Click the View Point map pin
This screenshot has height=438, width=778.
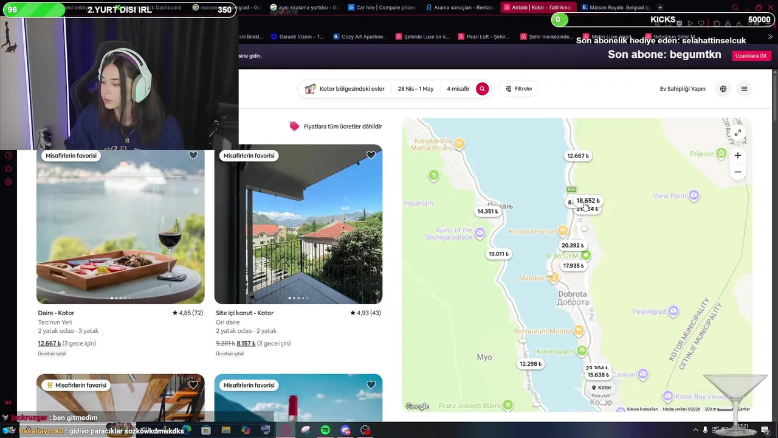(x=694, y=196)
